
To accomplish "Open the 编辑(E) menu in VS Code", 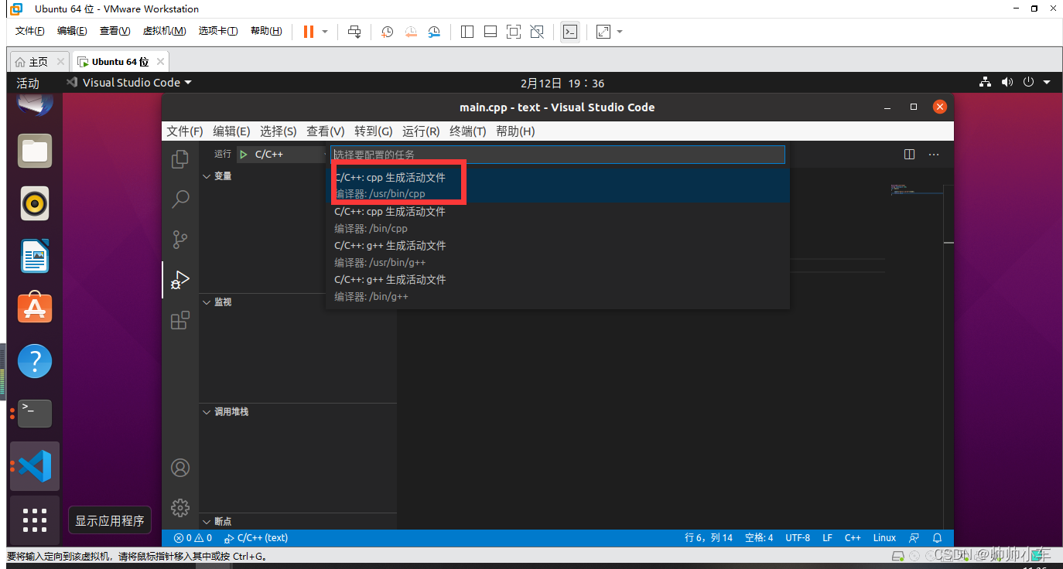I will pos(231,131).
